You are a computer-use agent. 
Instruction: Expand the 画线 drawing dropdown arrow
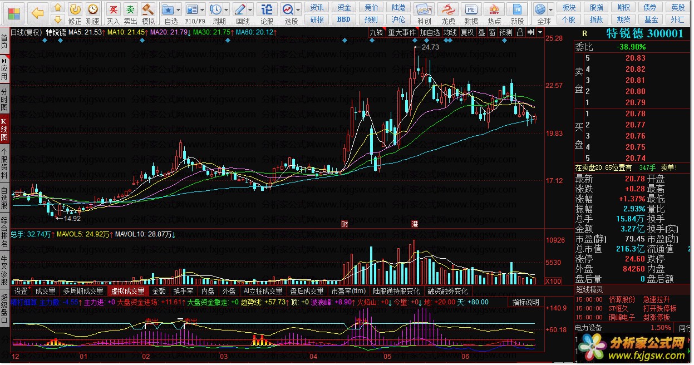tap(250, 10)
